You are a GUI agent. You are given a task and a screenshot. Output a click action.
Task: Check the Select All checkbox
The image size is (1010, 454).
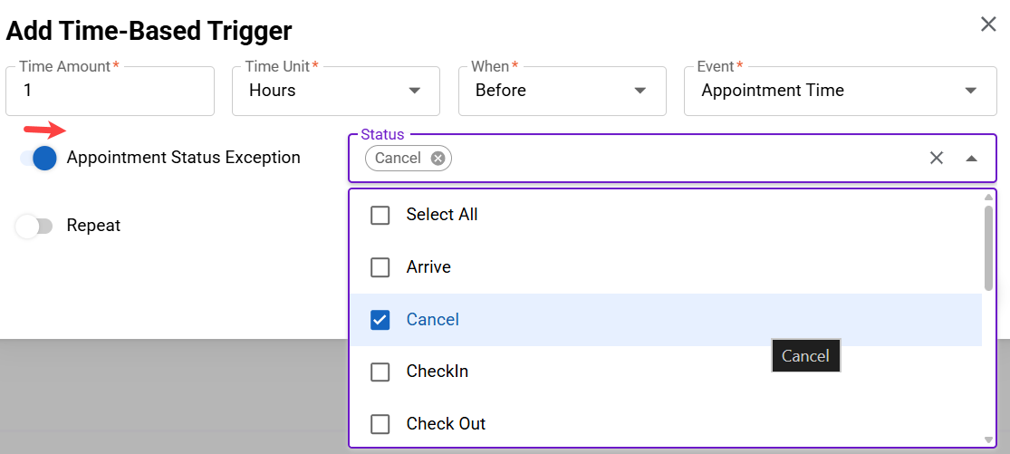tap(380, 216)
